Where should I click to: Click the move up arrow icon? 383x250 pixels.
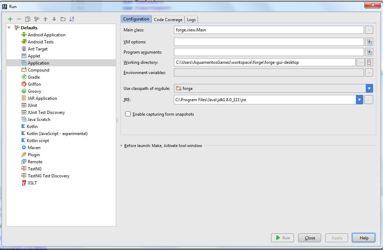coord(45,19)
